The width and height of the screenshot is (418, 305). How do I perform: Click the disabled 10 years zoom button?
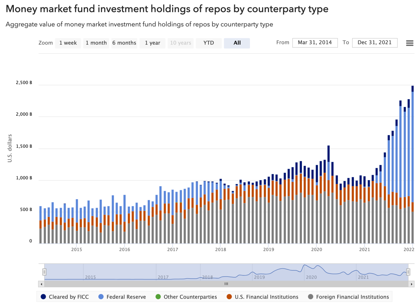click(181, 43)
